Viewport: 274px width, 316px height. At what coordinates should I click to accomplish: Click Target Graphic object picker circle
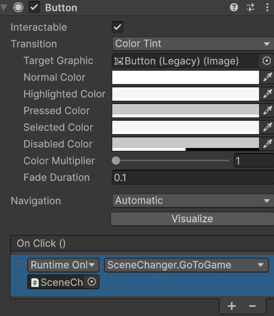267,61
